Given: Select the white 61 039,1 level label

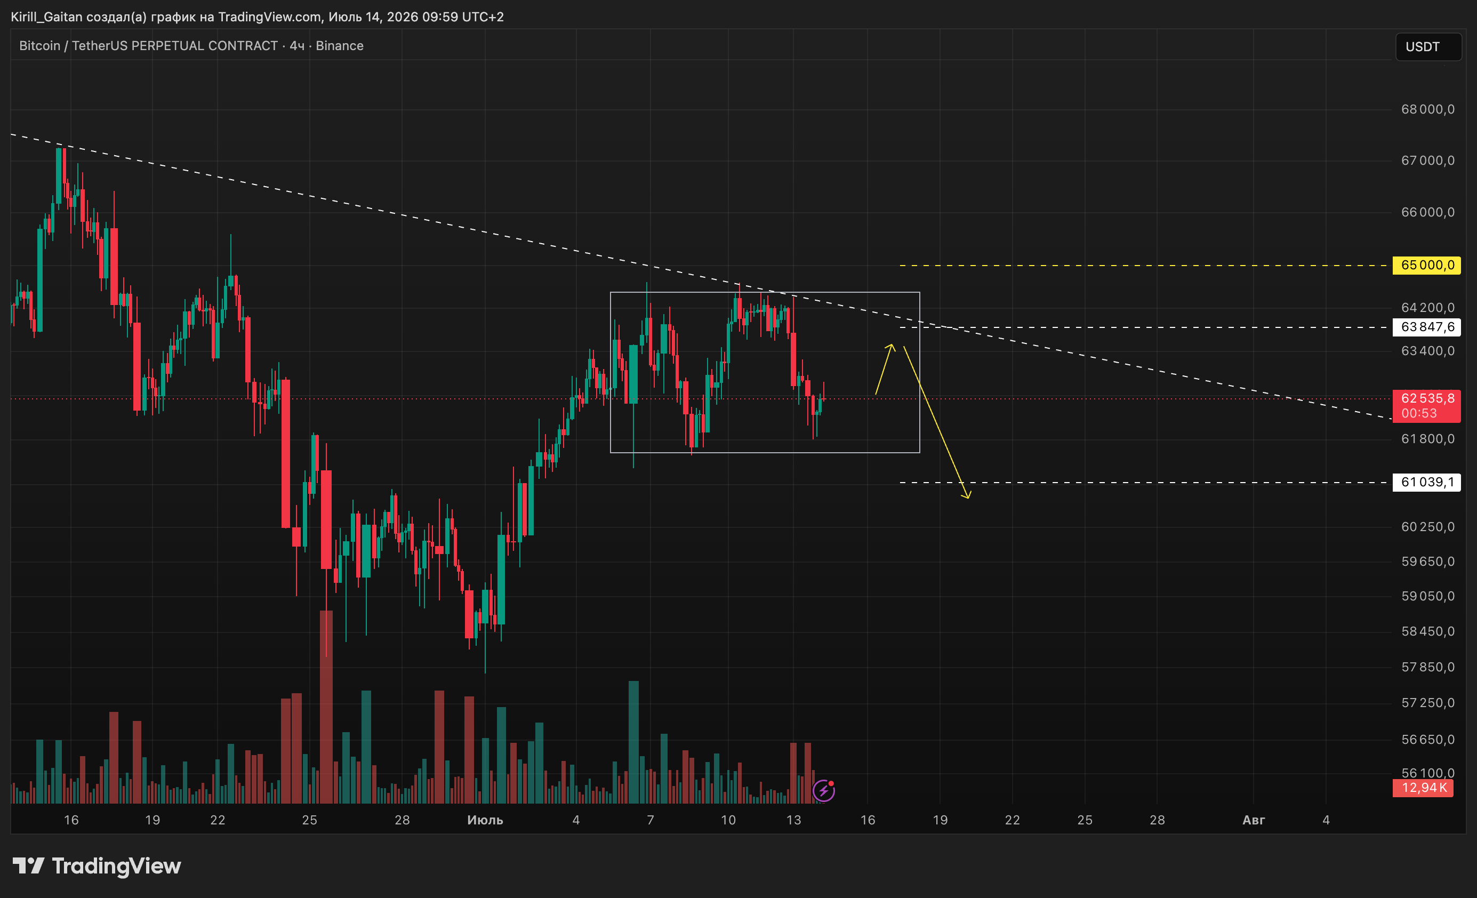Looking at the screenshot, I should [x=1427, y=482].
